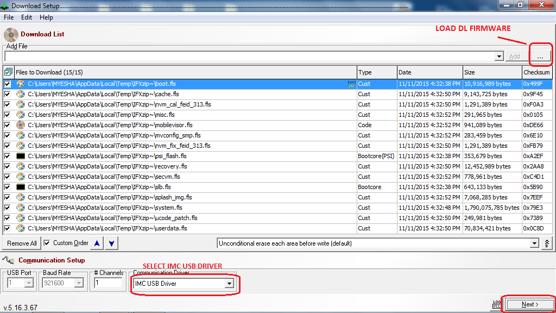Select the psi_flash.fls file path text

point(107,156)
